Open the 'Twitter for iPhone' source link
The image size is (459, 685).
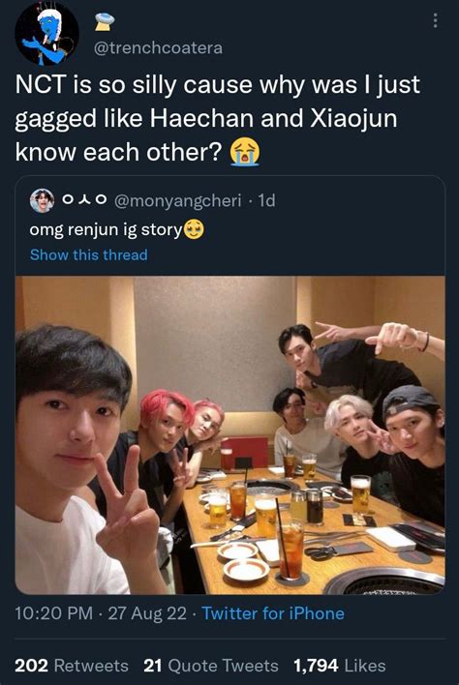(273, 613)
